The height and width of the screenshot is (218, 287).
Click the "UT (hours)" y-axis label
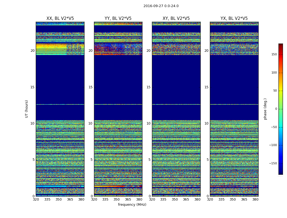point(27,109)
